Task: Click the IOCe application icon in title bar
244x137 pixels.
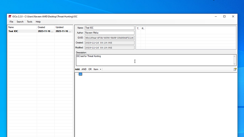Action: pos(10,16)
